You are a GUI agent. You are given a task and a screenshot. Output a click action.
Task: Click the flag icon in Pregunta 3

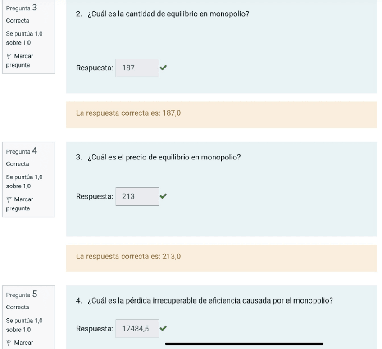pyautogui.click(x=9, y=56)
